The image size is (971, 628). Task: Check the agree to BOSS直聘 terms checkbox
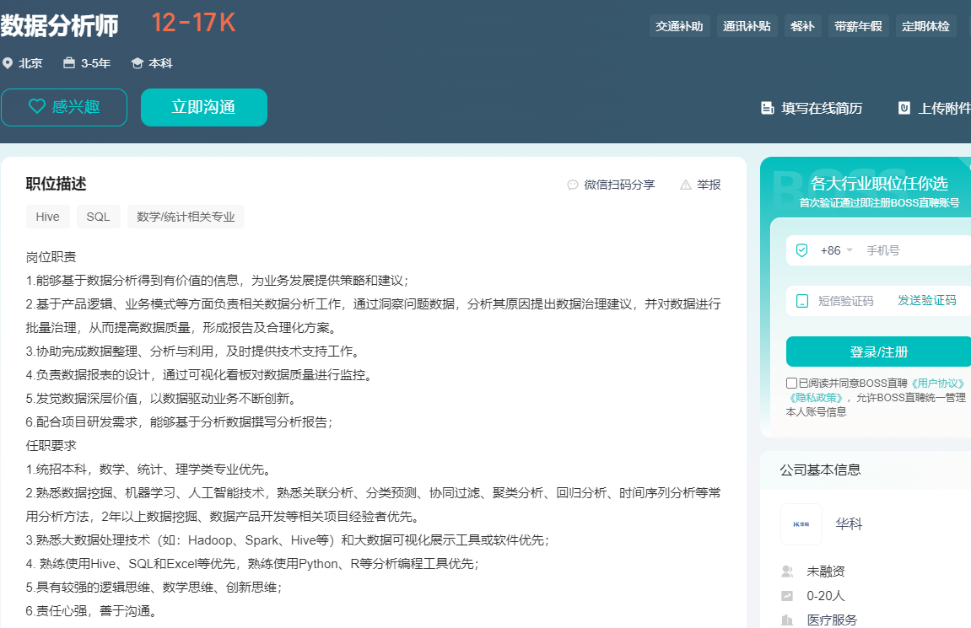(x=791, y=383)
